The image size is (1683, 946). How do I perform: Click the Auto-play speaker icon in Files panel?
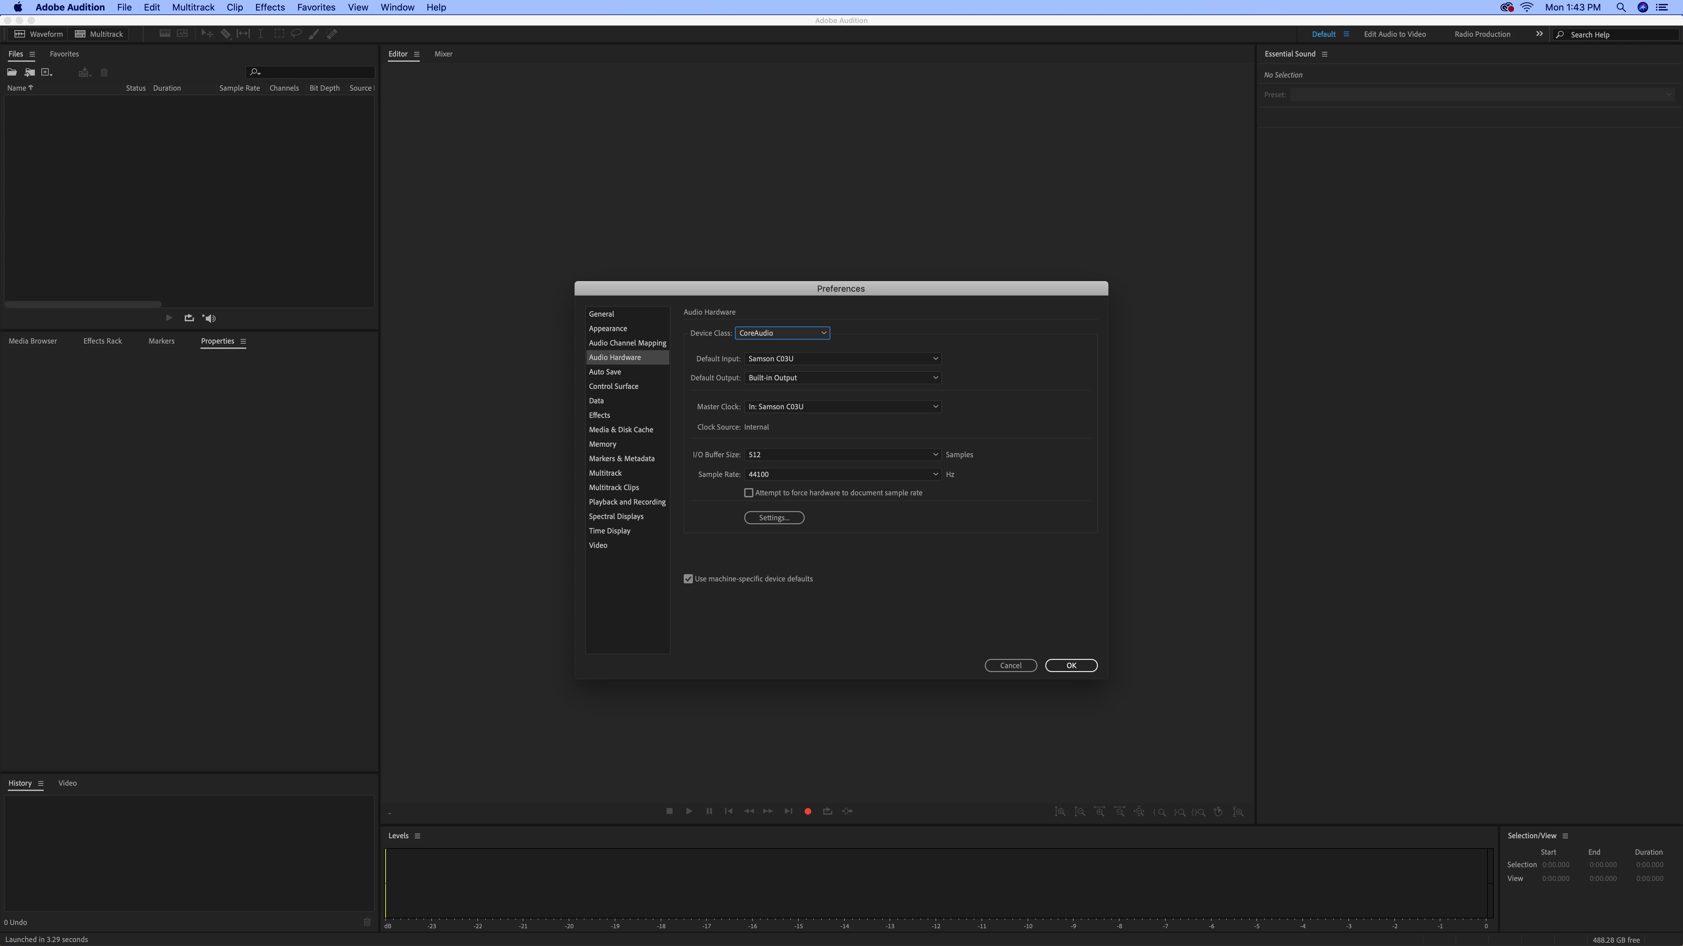[x=209, y=318]
